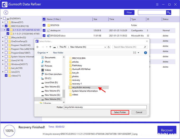Create a New folder in dialog
The image size is (180, 139).
click(x=58, y=53)
